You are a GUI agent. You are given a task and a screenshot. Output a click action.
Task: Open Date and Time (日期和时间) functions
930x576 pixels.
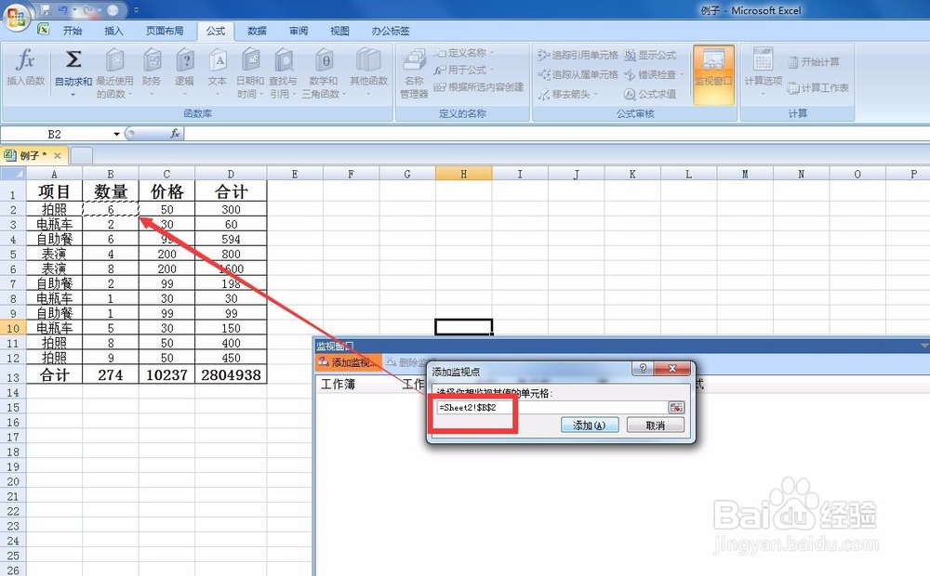pos(249,73)
